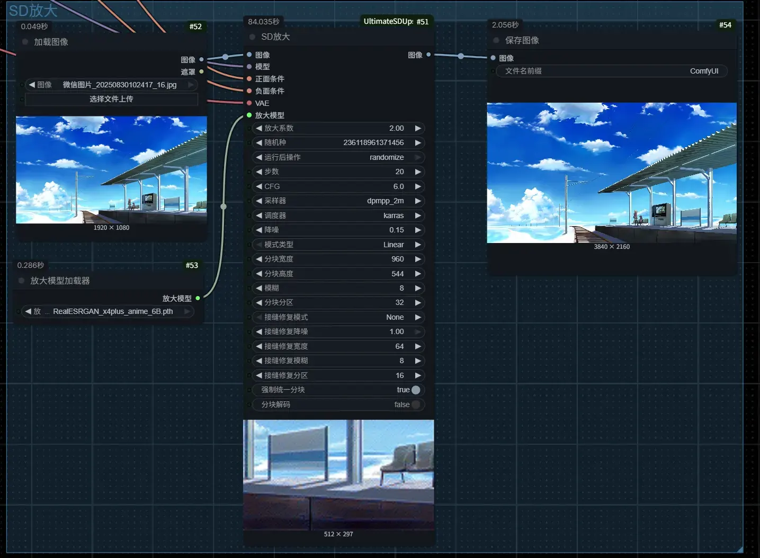The image size is (760, 558).
Task: Click the 0.286秒 execution time label
Action: click(31, 265)
